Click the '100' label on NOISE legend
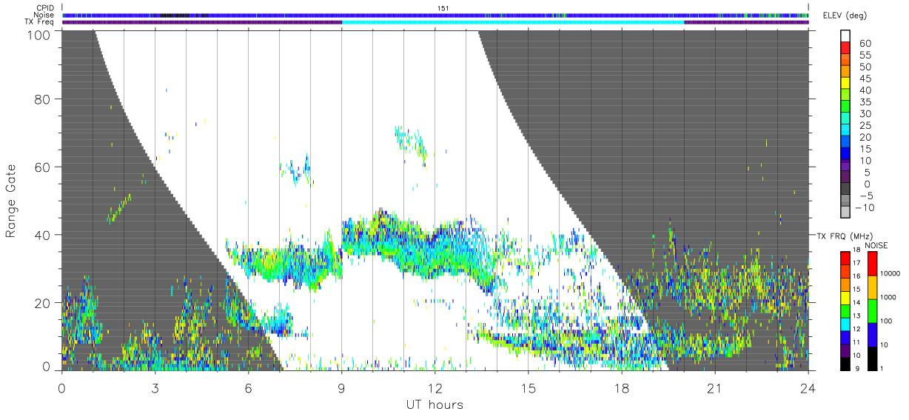 click(x=886, y=320)
